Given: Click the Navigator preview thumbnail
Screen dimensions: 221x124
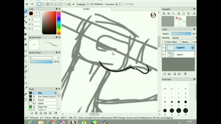Looking at the screenshot, I should pos(180,21).
